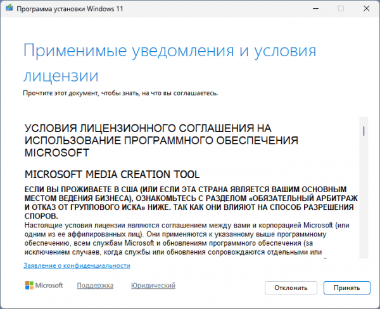Click the heading MICROSOFT MEDIA CREATION TOOL
The width and height of the screenshot is (380, 309).
coord(112,174)
